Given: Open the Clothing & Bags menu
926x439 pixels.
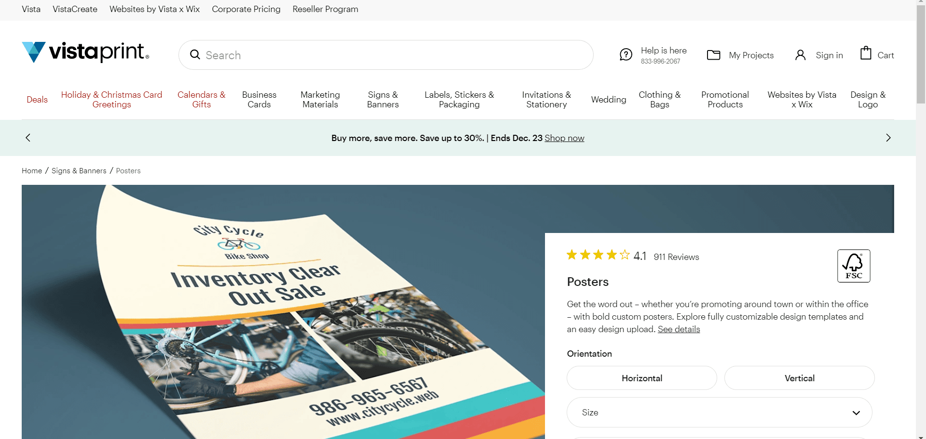Looking at the screenshot, I should point(660,100).
